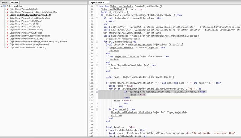The image size is (241, 138).
Task: Jump to OnItemClicked() function
Action: (27, 30)
